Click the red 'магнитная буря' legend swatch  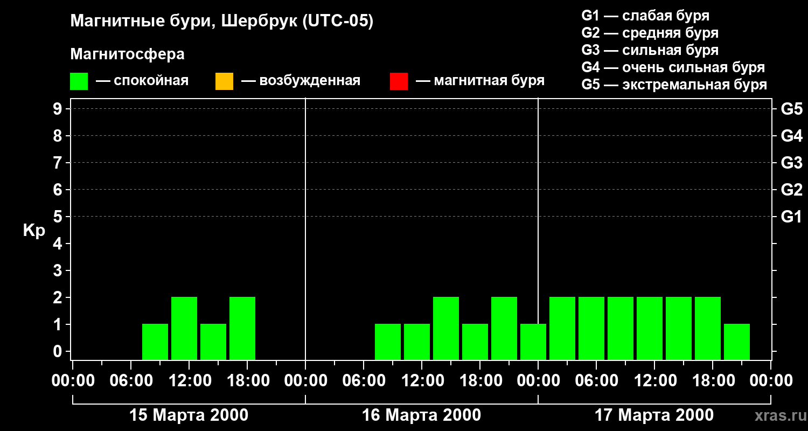(x=399, y=81)
